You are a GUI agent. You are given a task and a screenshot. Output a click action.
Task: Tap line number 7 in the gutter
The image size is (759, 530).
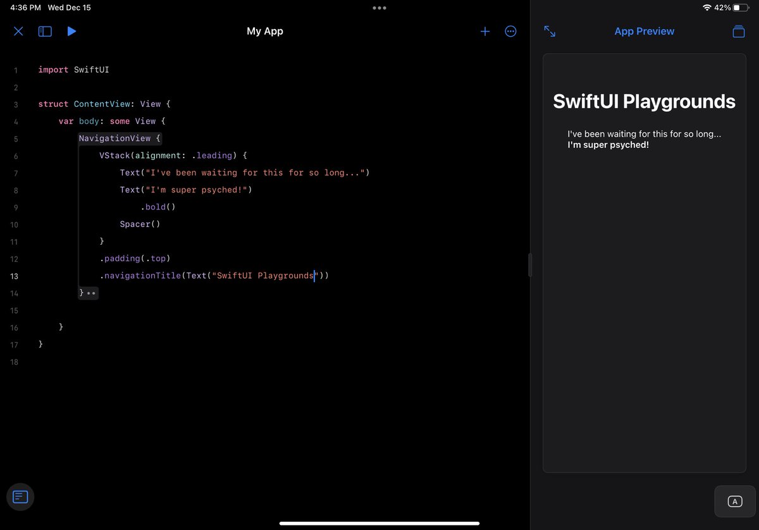[x=15, y=173]
